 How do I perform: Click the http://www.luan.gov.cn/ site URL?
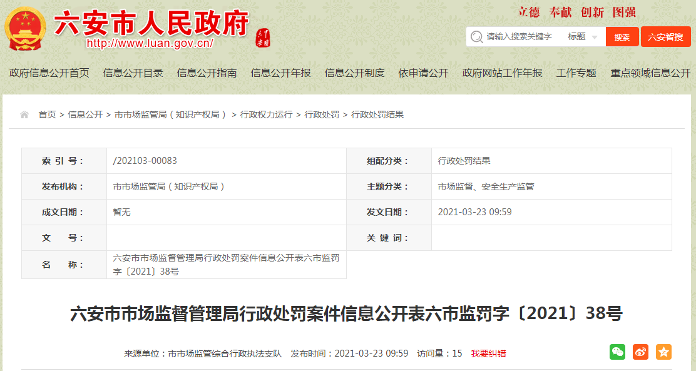(x=150, y=44)
